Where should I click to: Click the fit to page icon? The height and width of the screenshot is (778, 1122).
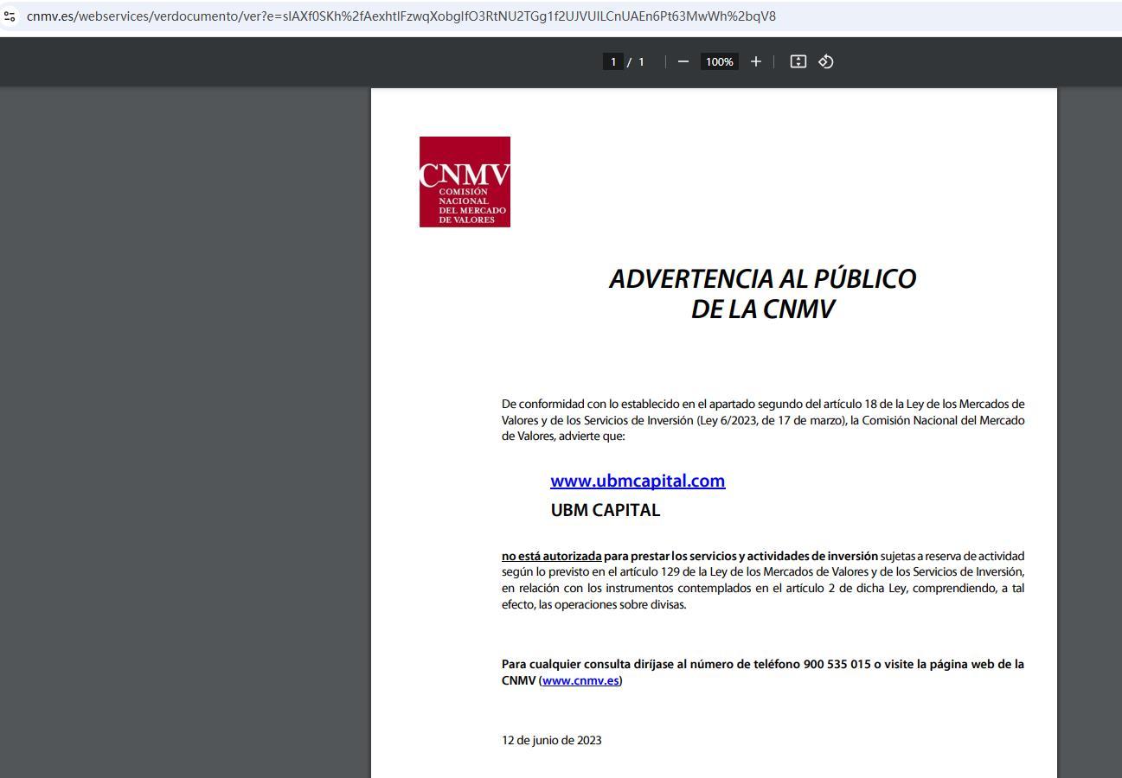pyautogui.click(x=798, y=61)
